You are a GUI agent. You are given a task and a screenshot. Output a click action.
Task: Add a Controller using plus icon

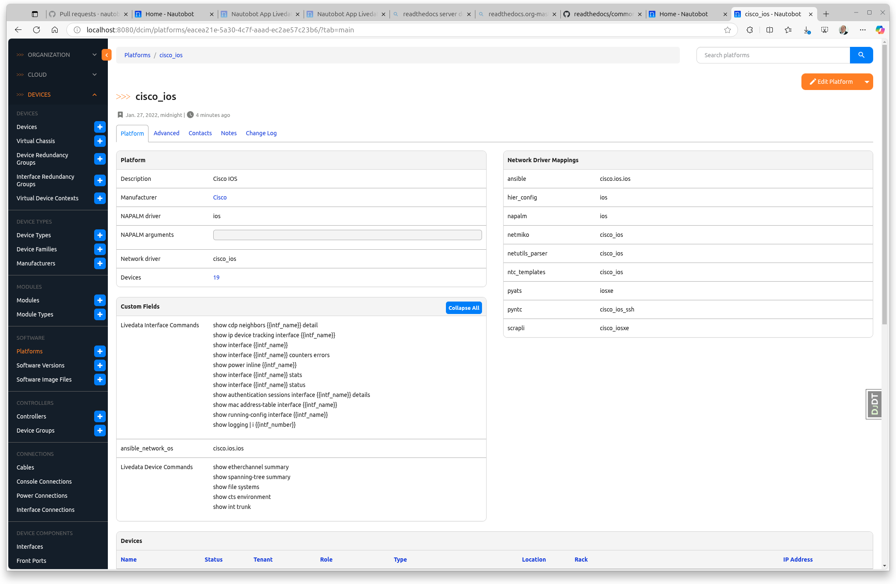click(x=100, y=416)
